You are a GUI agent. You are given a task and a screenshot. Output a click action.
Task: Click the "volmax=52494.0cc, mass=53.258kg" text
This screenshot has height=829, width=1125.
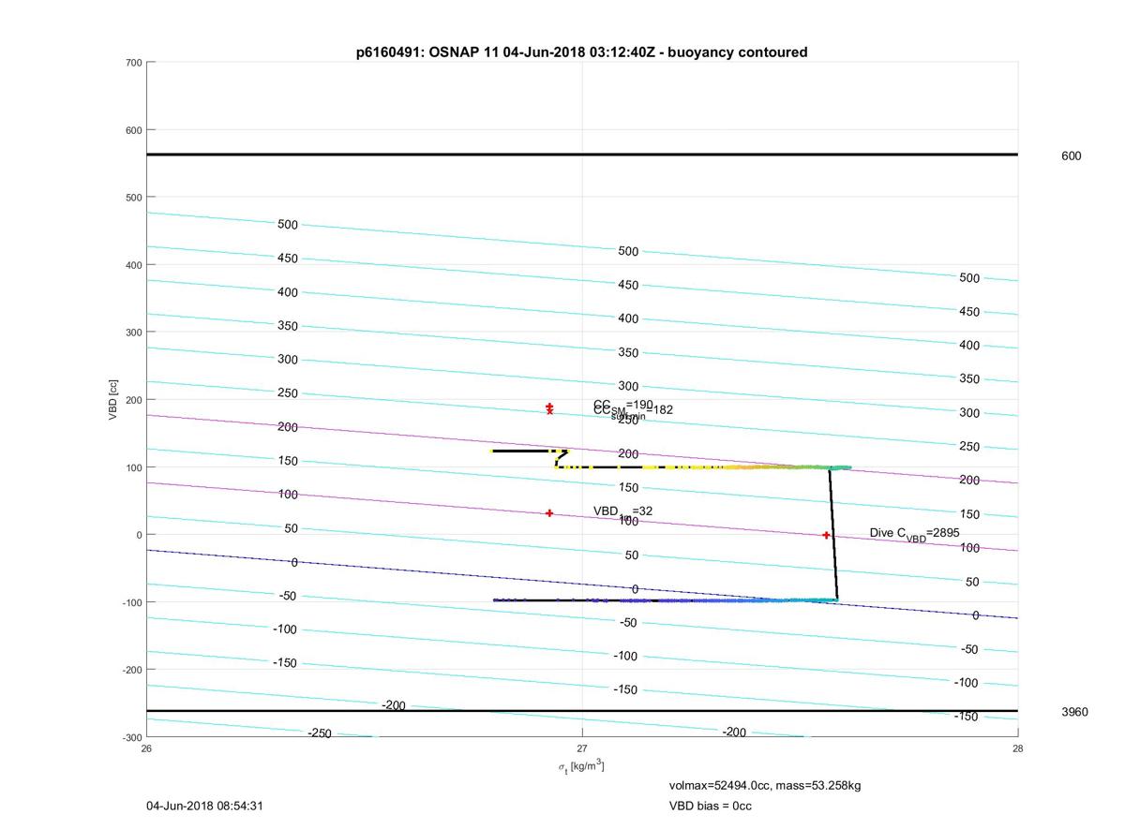(765, 785)
